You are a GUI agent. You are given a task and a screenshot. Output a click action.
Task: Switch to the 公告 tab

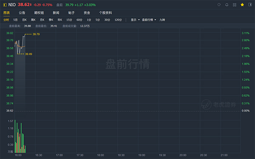click(x=22, y=13)
